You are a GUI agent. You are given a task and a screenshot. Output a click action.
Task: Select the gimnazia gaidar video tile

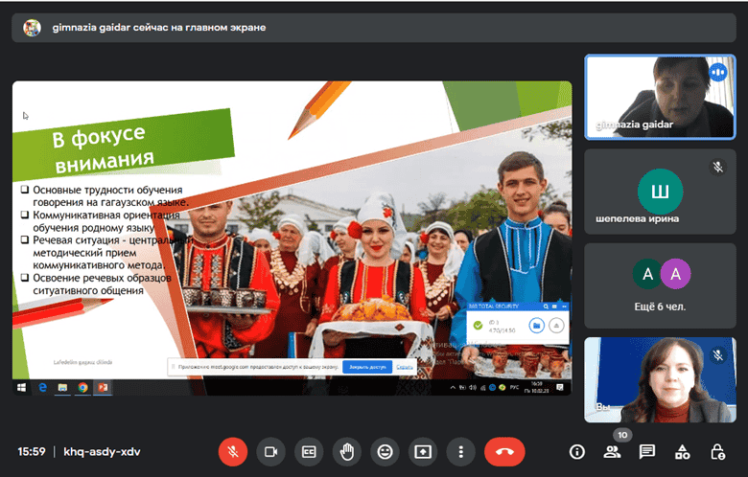(660, 96)
